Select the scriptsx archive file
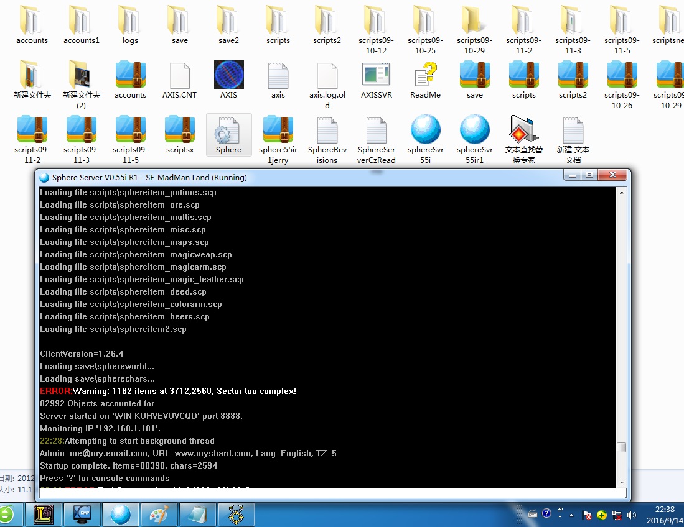684x527 pixels. [179, 135]
